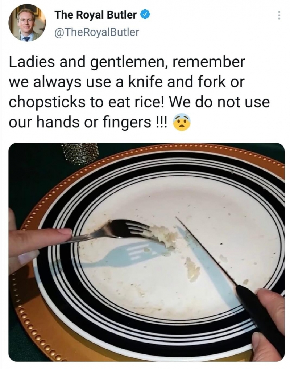Screen dimensions: 290x369
Task: Click the glittery napkin ring in photo
Action: tap(80, 153)
